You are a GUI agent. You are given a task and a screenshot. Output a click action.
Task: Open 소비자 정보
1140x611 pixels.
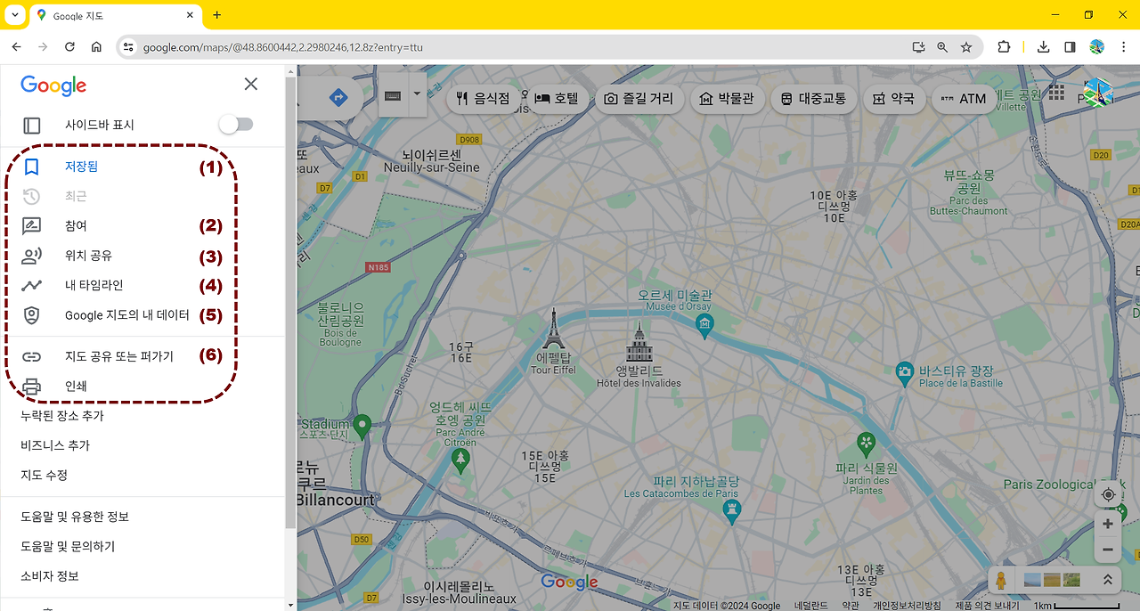pyautogui.click(x=50, y=576)
